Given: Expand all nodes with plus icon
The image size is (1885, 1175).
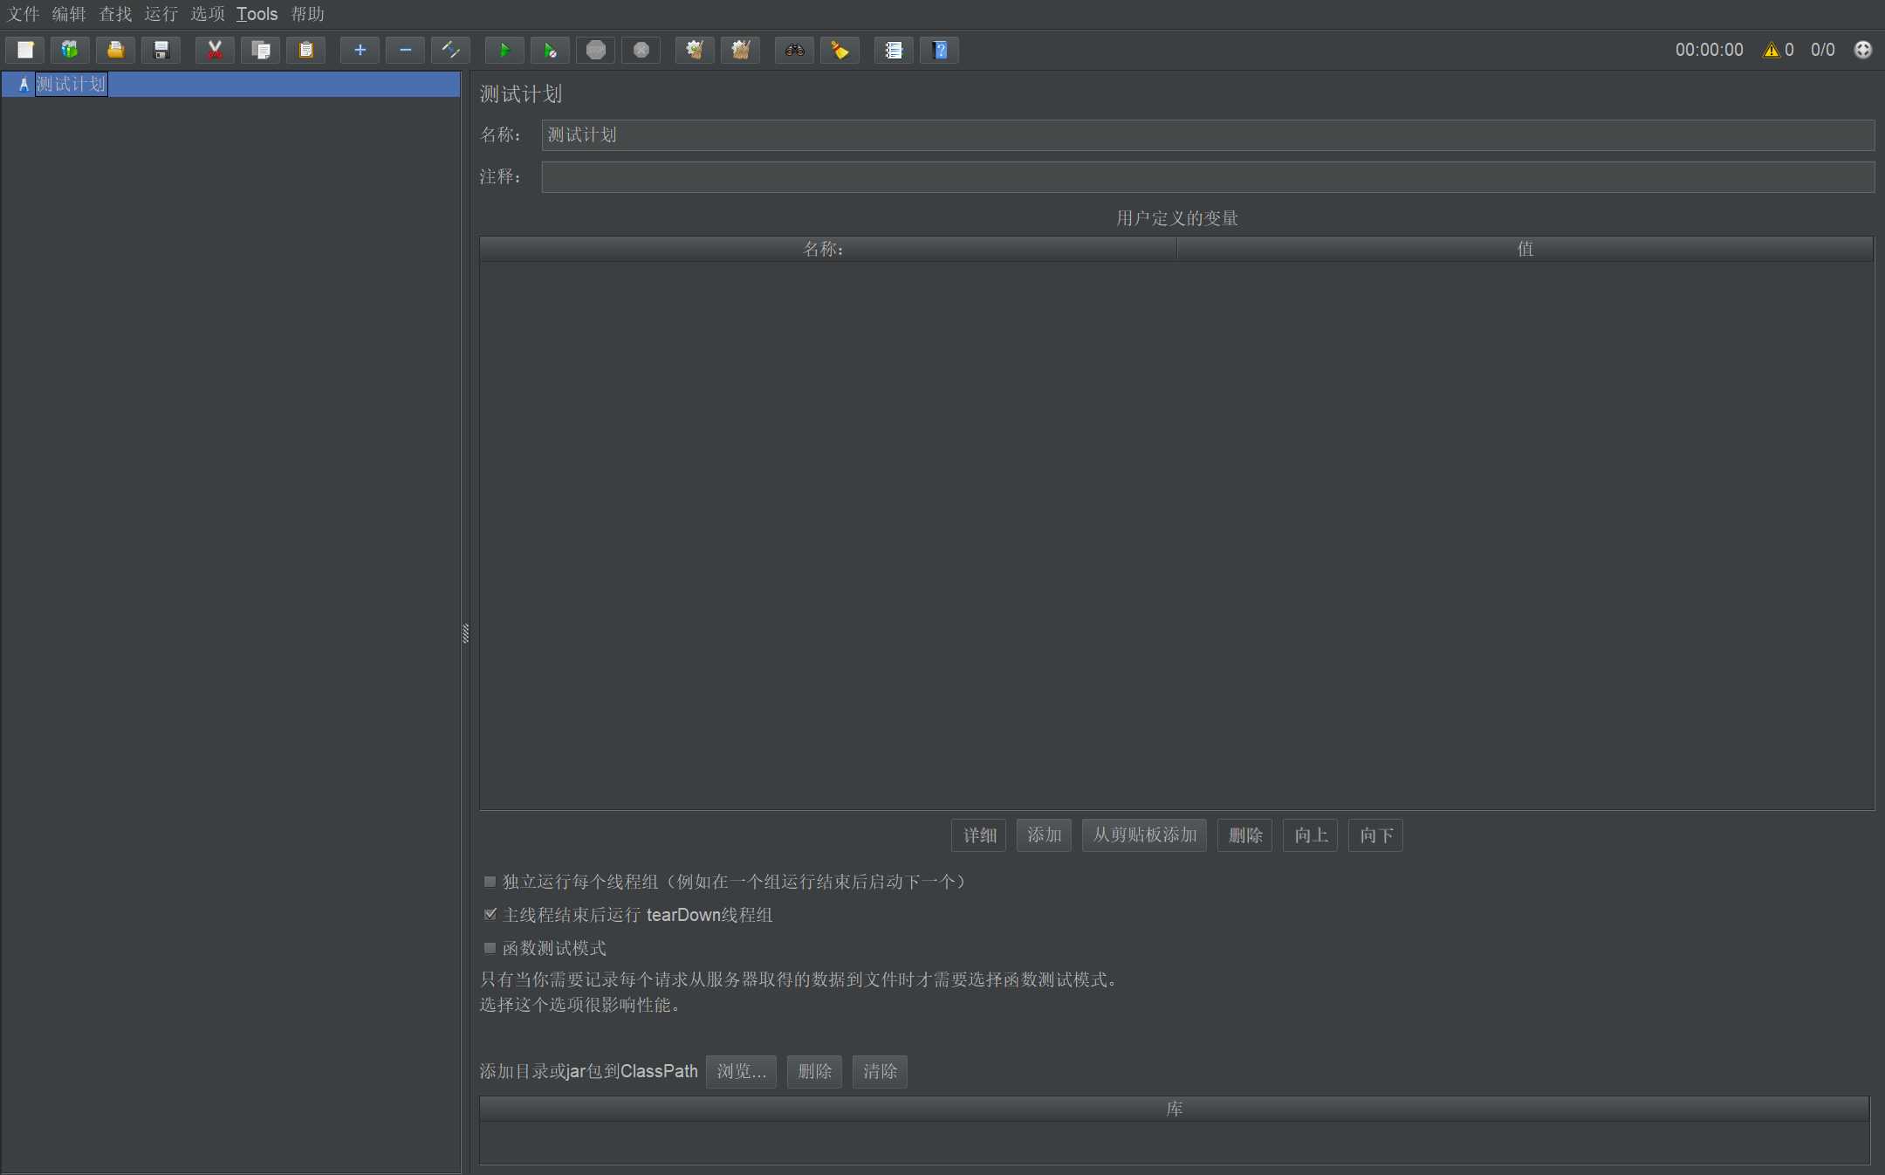Looking at the screenshot, I should pos(360,50).
